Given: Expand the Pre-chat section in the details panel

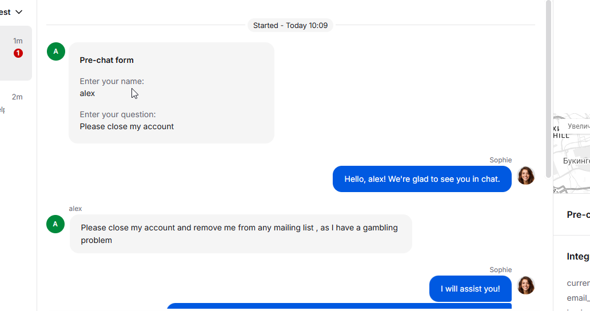Looking at the screenshot, I should point(577,214).
